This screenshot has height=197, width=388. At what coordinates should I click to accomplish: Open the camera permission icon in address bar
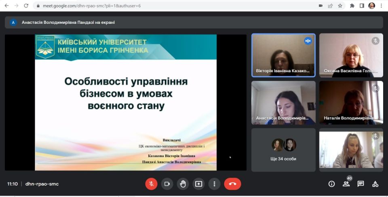(321, 6)
